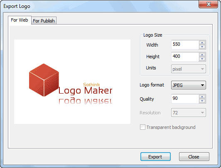This screenshot has width=221, height=168.
Task: Click the red cube in preview
Action: [x=44, y=80]
